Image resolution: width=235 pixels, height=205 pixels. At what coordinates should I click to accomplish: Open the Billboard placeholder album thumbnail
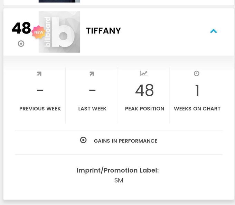pyautogui.click(x=59, y=32)
